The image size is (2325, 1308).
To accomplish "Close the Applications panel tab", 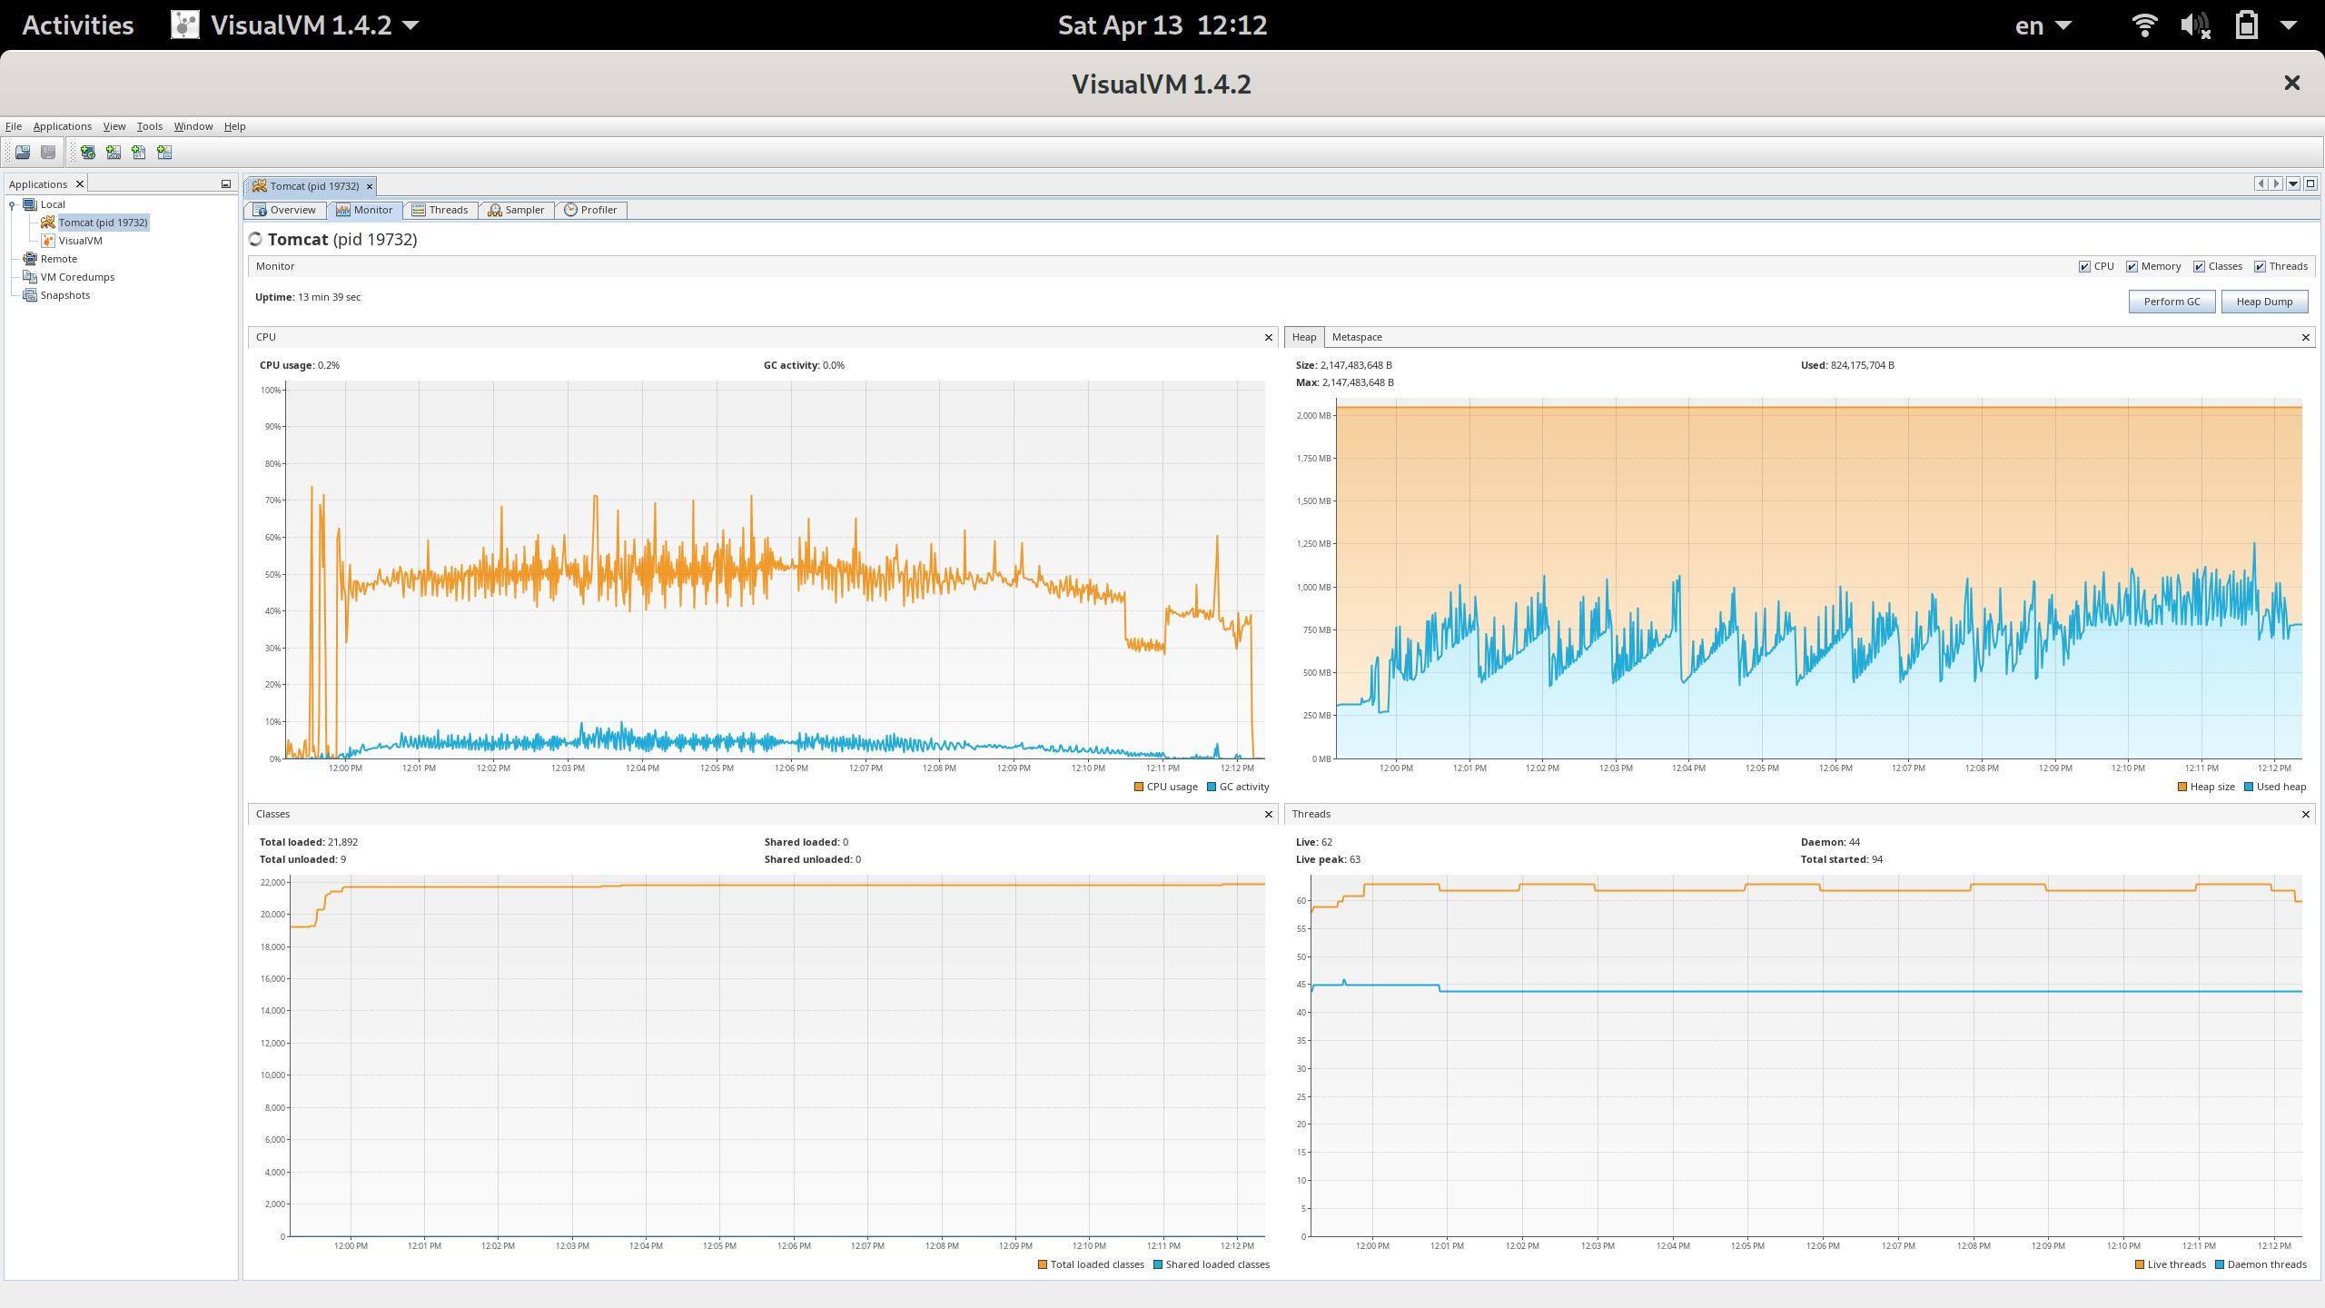I will (x=80, y=184).
